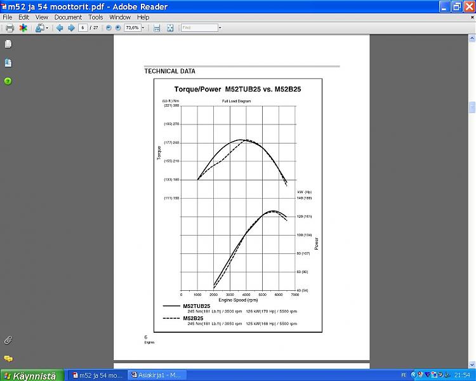
Task: Open the Find options dropdown arrow
Action: (220, 28)
